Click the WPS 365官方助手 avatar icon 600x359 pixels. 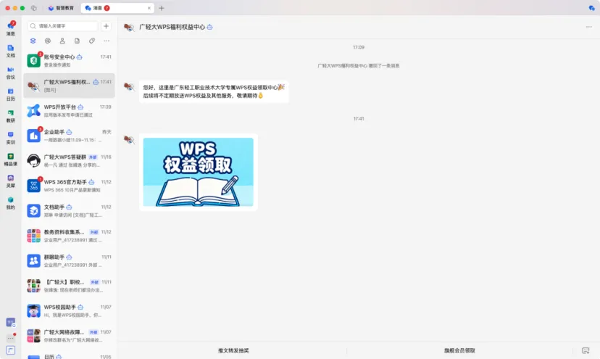click(33, 186)
